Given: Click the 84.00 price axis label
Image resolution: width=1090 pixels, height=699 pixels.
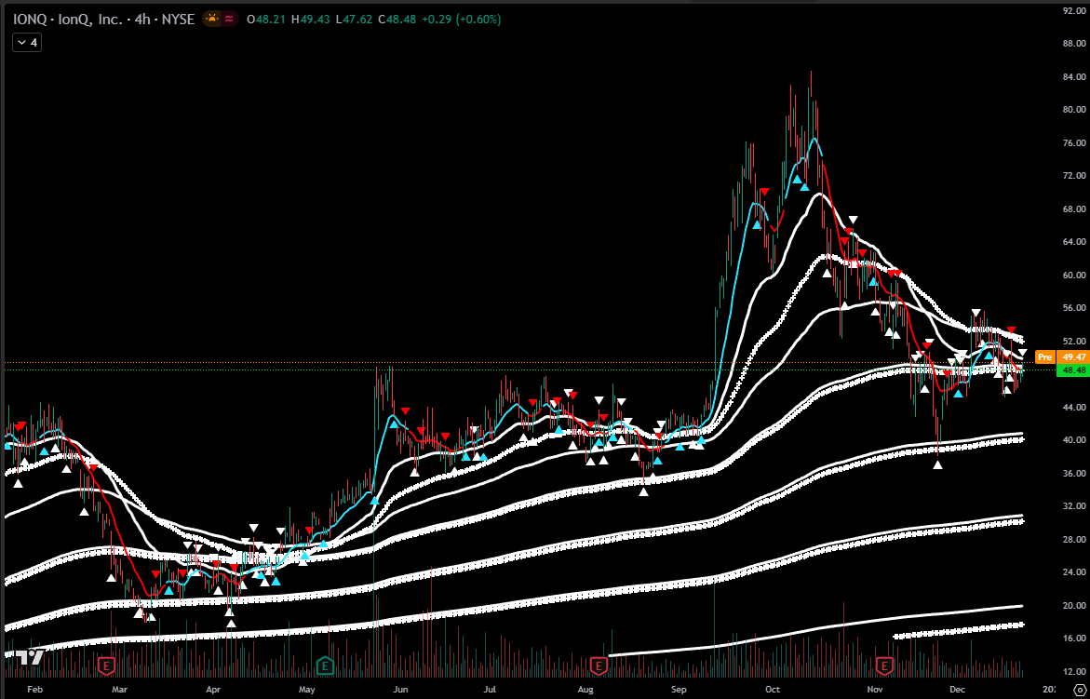Looking at the screenshot, I should (1072, 76).
